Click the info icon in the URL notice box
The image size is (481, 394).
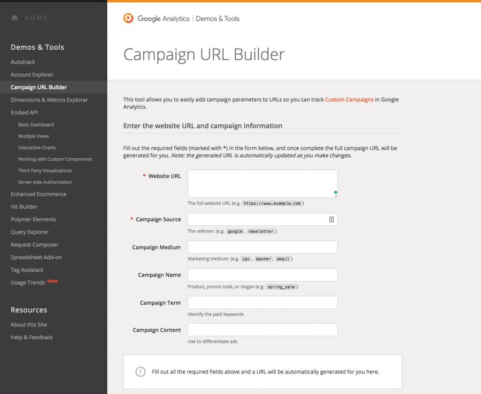140,371
